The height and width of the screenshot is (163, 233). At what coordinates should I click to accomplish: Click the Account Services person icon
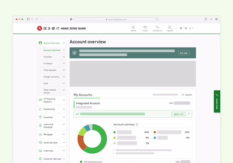coord(40,43)
